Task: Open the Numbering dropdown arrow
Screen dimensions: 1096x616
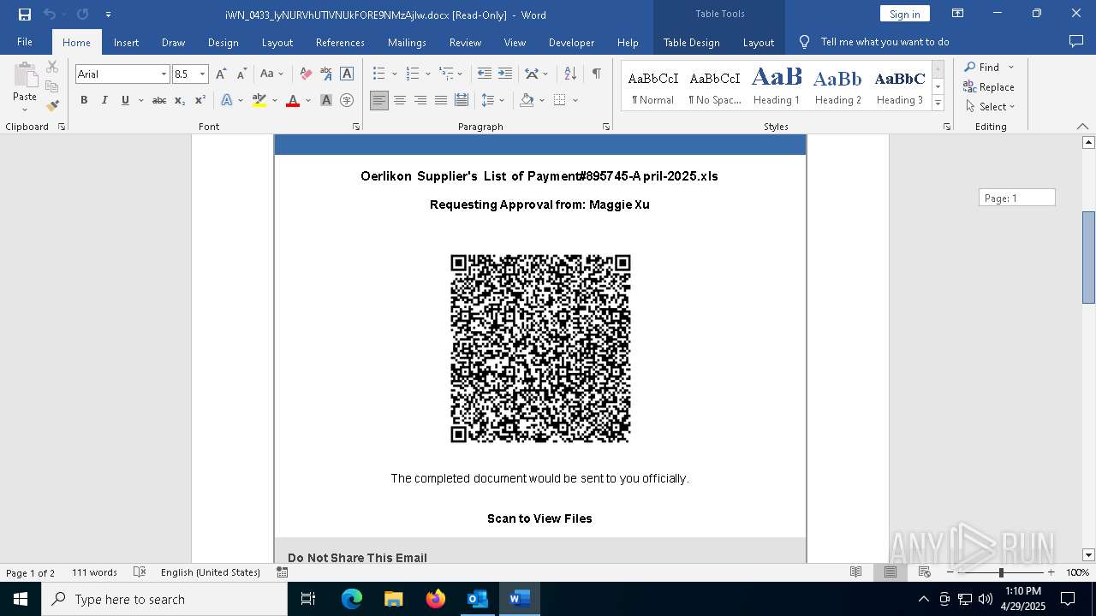Action: 427,74
